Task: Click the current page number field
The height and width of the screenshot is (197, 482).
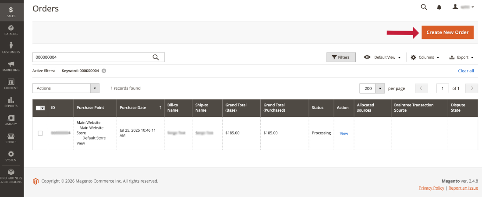Action: 443,88
